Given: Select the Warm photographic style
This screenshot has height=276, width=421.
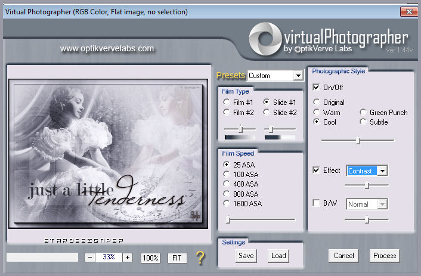Looking at the screenshot, I should click(x=317, y=112).
